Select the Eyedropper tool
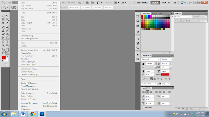The width and height of the screenshot is (209, 117). click(x=7, y=23)
